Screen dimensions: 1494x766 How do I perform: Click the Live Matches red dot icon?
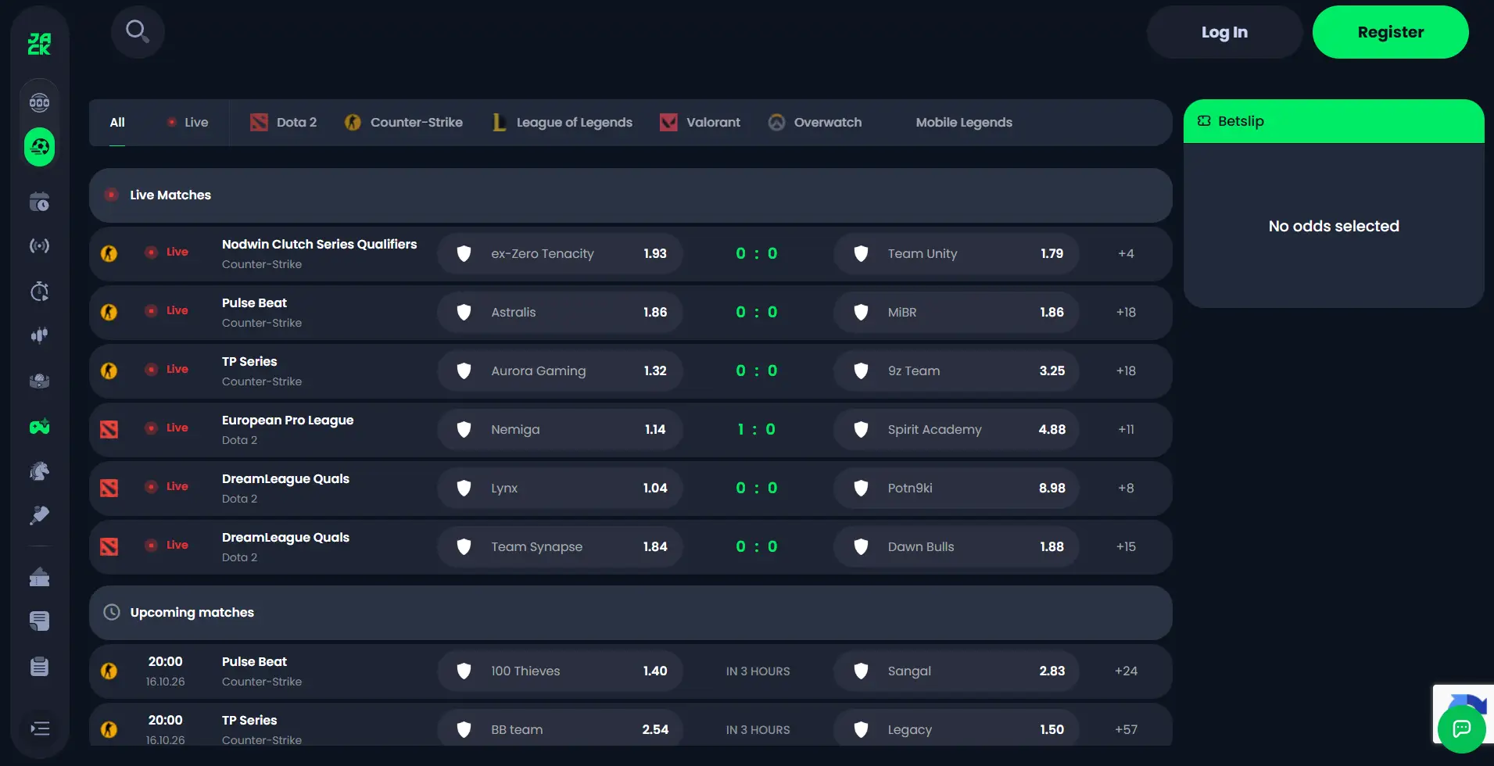pos(112,195)
